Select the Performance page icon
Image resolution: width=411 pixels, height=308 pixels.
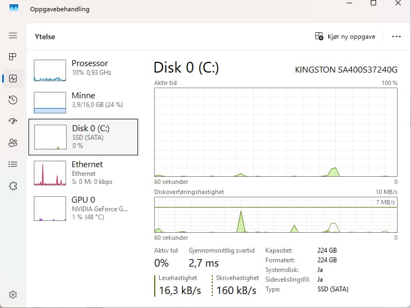click(x=13, y=78)
